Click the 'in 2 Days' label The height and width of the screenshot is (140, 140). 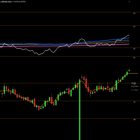point(135,90)
